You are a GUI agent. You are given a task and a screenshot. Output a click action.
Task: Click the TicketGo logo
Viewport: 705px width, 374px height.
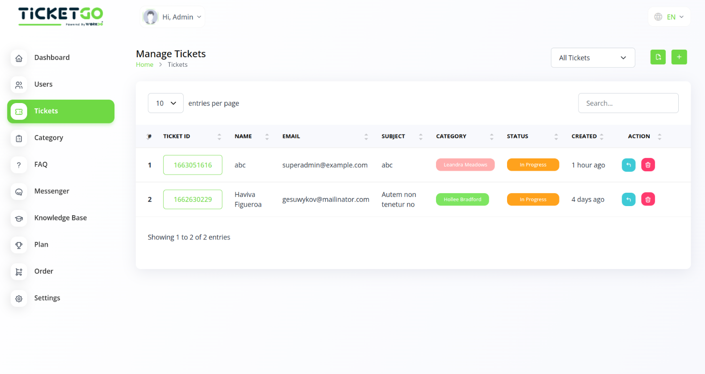(x=61, y=16)
